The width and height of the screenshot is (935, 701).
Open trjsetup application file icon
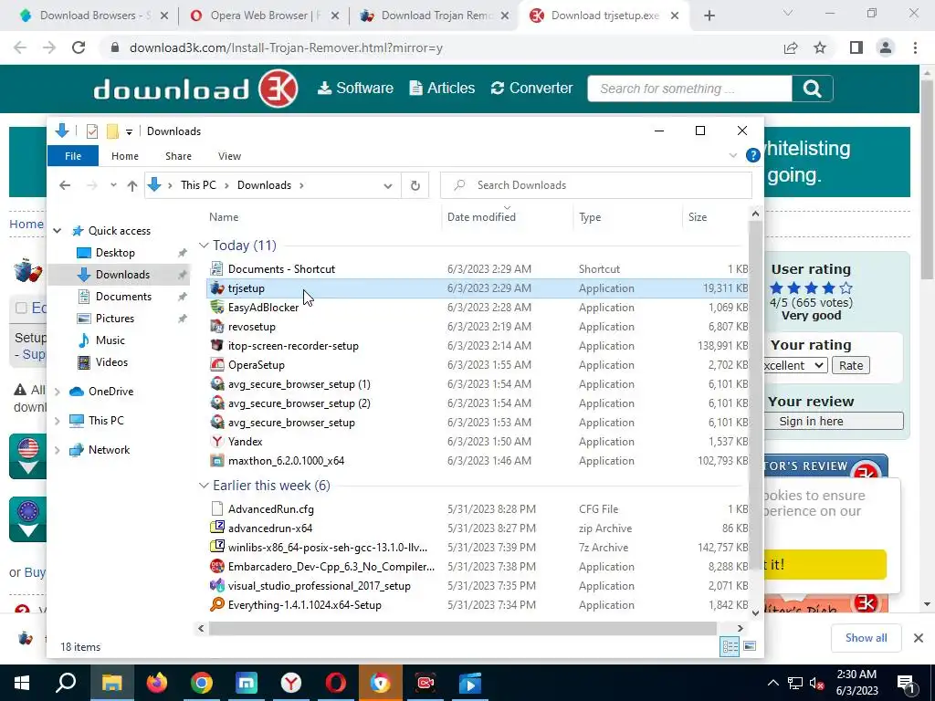click(x=217, y=288)
